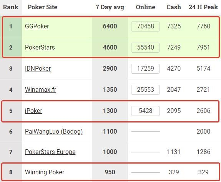Open the PokerStars site link

coord(40,47)
